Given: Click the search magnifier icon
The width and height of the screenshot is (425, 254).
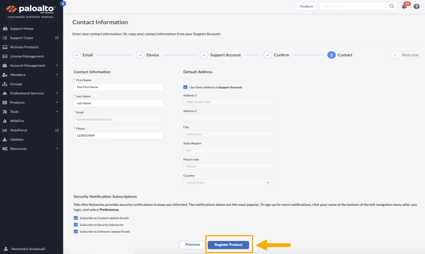Looking at the screenshot, I should point(392,6).
